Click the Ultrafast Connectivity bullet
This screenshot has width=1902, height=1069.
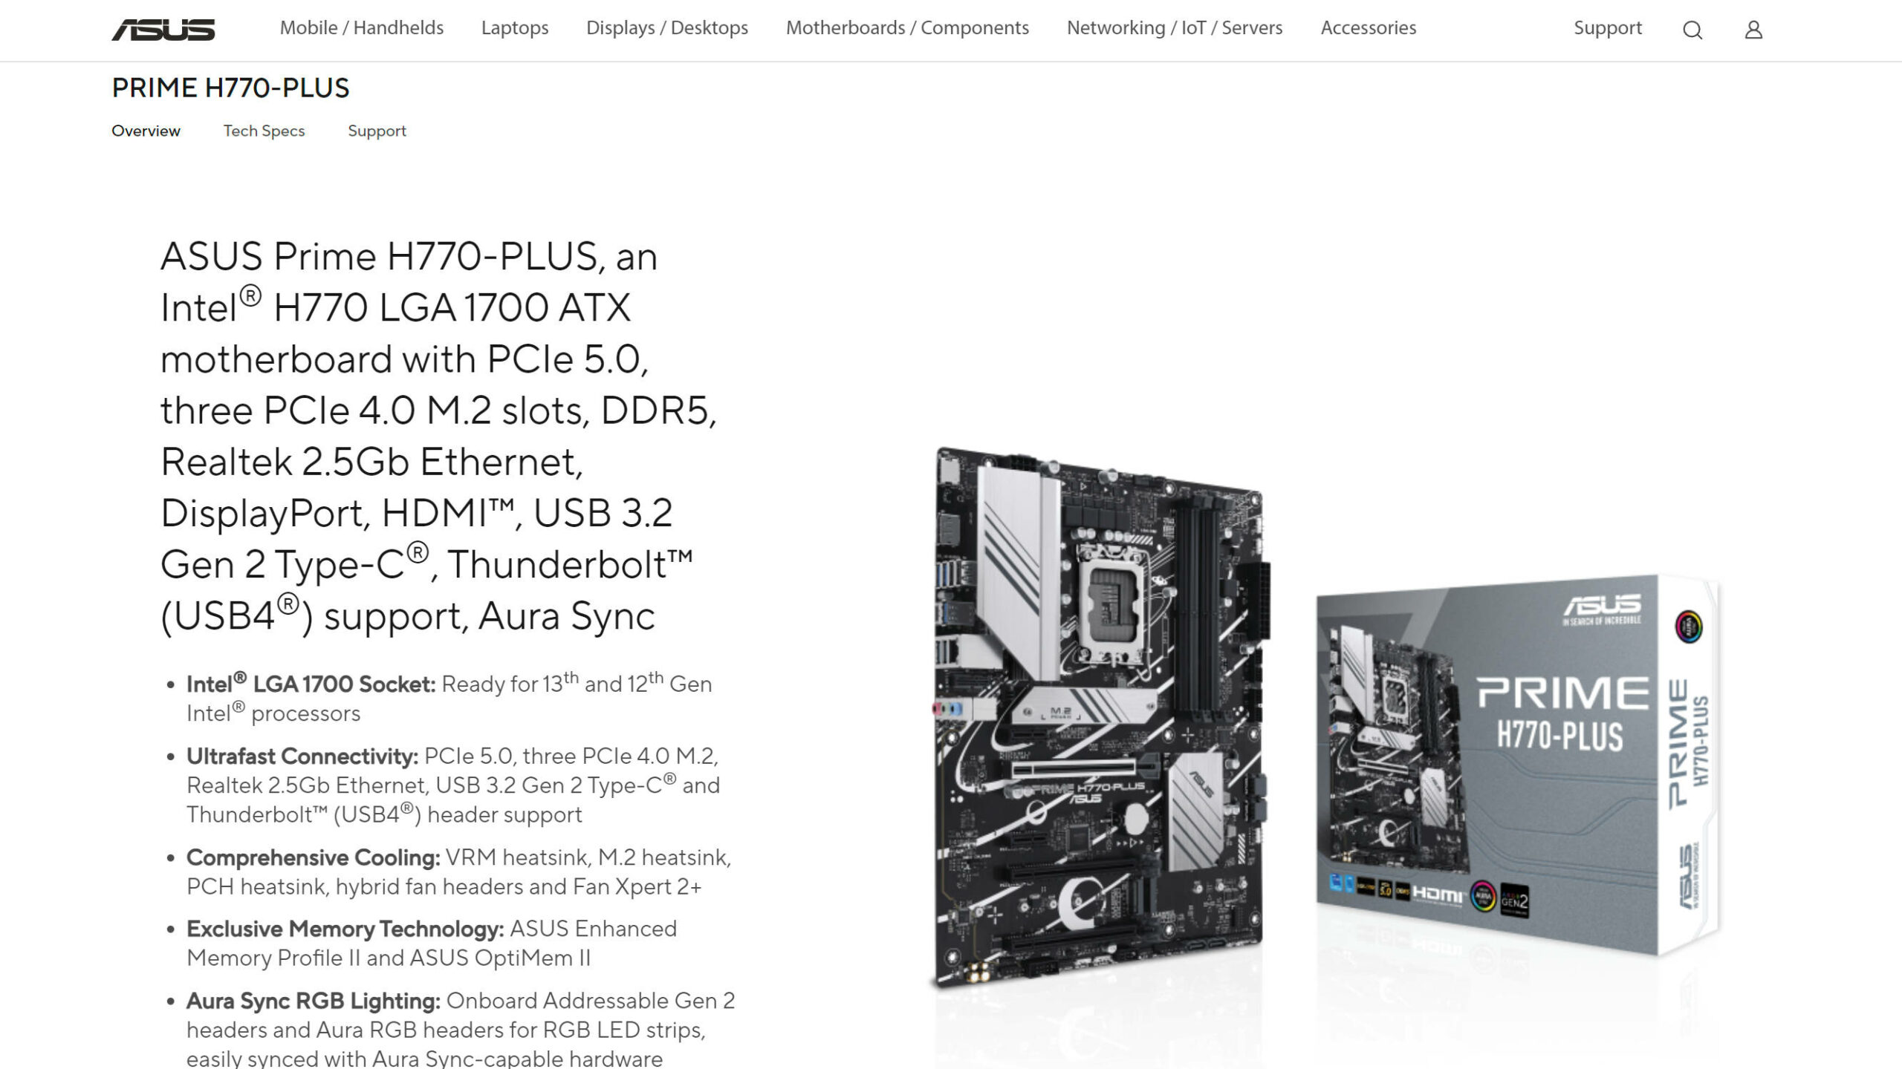click(453, 785)
